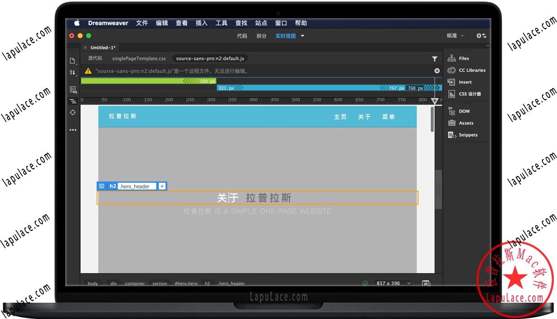Viewport: 557px width, 319px height.
Task: Open the Files panel icon
Action: point(452,58)
